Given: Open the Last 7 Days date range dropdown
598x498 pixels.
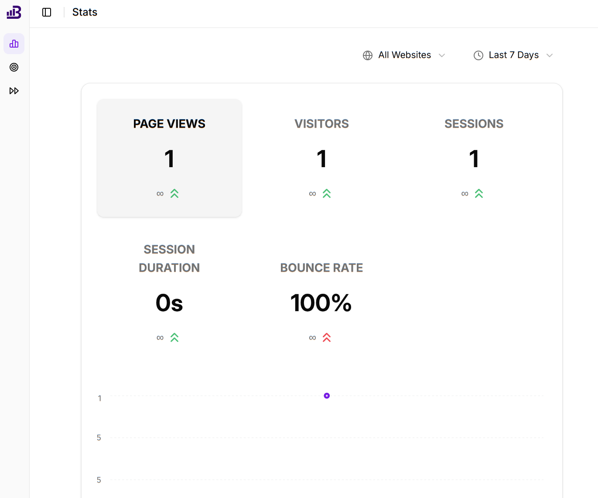Looking at the screenshot, I should pyautogui.click(x=513, y=55).
